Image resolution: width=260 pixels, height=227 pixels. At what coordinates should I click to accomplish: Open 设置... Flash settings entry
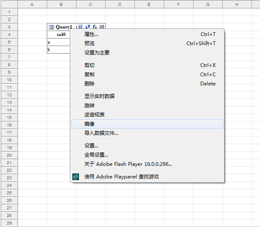pos(147,146)
